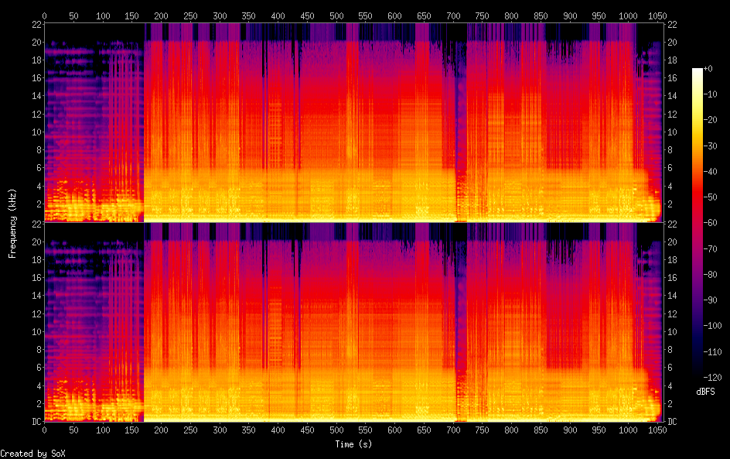Select the 300 tick on the top time axis
The width and height of the screenshot is (730, 459).
pyautogui.click(x=220, y=15)
